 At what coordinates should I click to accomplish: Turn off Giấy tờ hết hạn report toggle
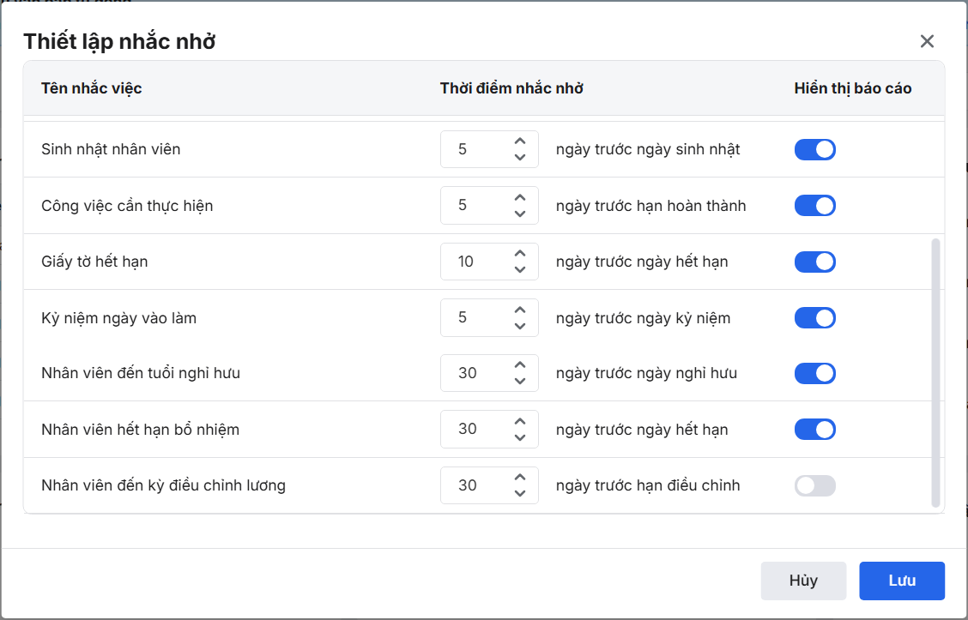click(814, 262)
